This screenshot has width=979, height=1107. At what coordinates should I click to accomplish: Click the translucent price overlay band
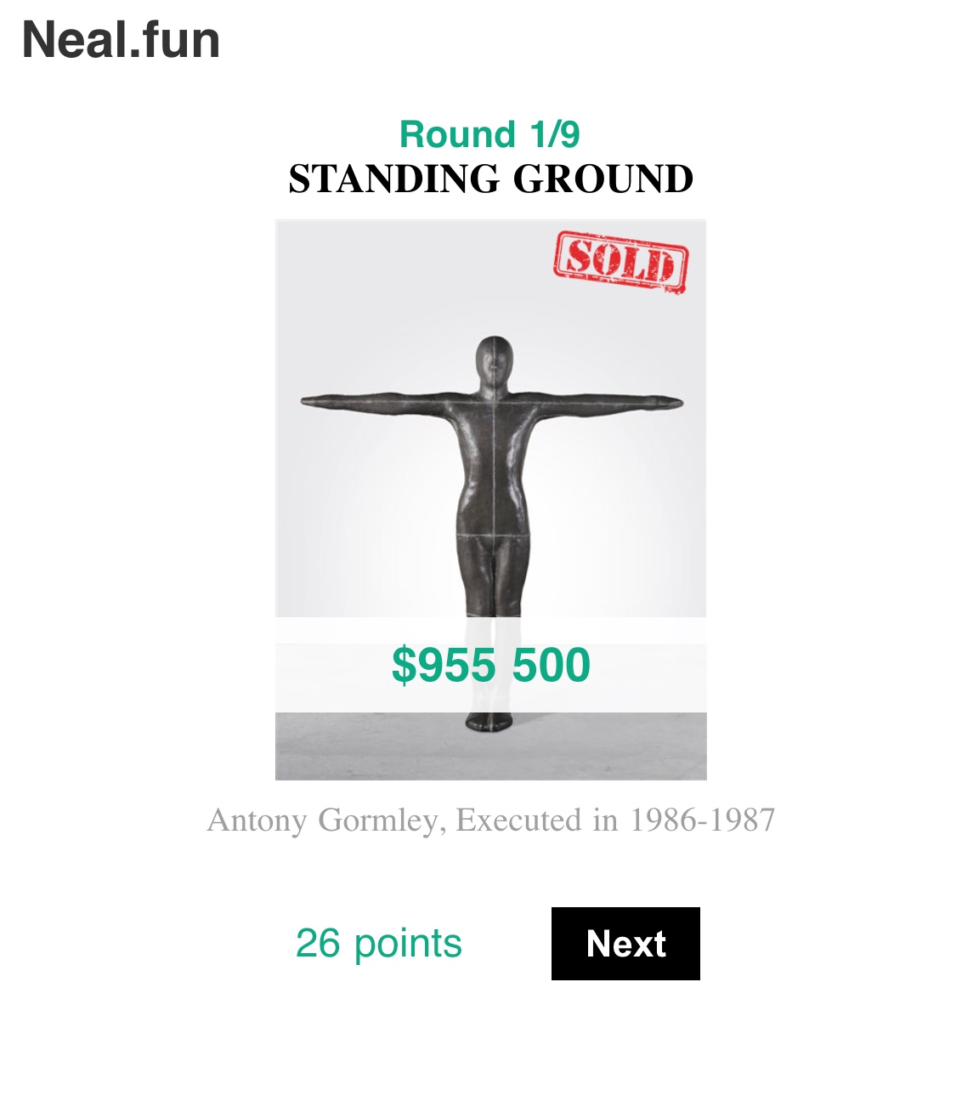[x=340, y=665]
